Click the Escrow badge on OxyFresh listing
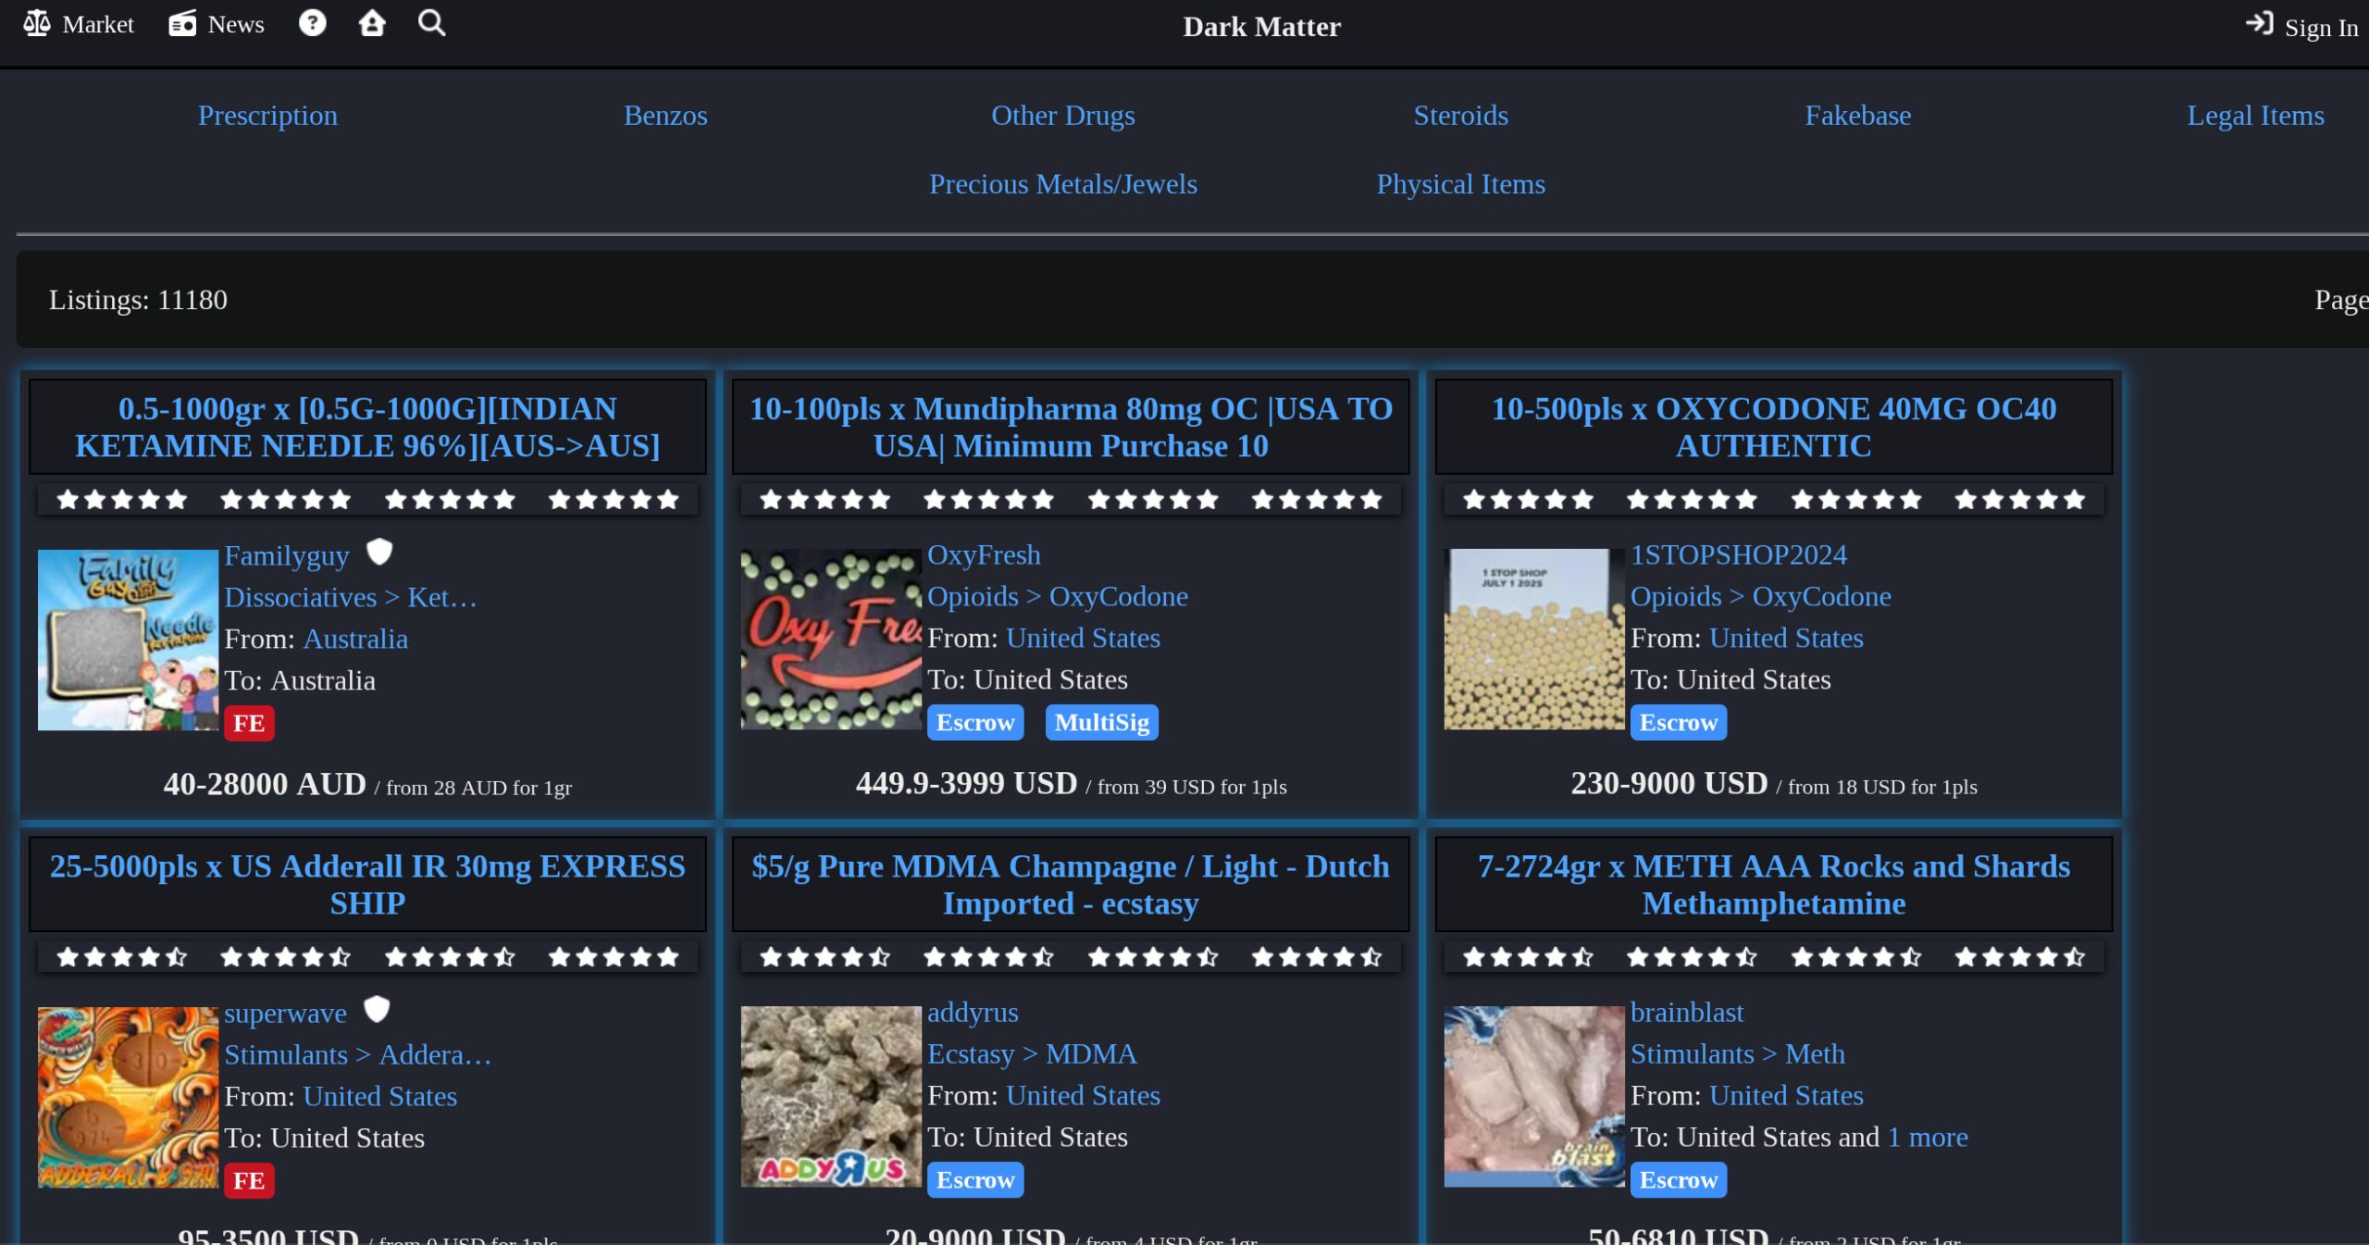This screenshot has height=1245, width=2369. 975,722
